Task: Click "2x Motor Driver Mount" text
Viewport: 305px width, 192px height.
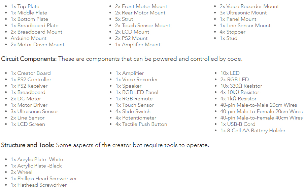Action: 37,45
